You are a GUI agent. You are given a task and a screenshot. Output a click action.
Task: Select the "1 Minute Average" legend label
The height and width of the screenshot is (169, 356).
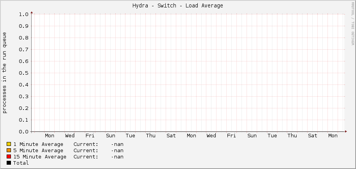point(38,144)
